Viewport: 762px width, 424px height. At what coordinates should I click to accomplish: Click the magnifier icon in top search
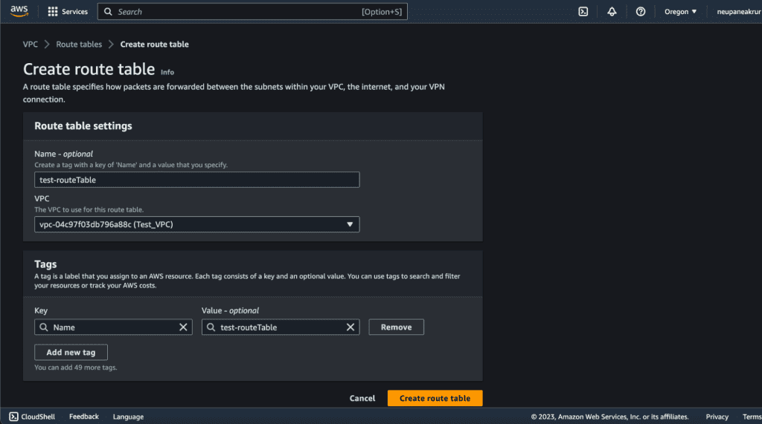coord(108,12)
